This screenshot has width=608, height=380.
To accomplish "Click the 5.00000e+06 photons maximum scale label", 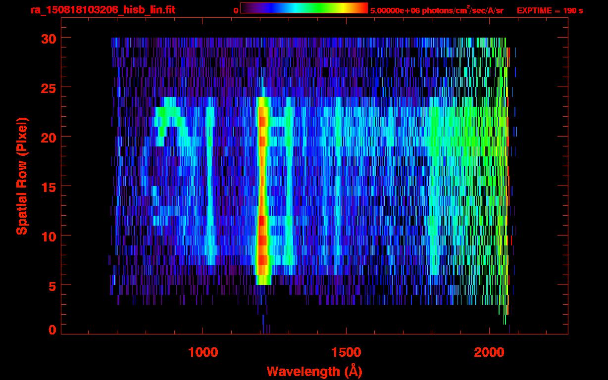I will (x=436, y=10).
